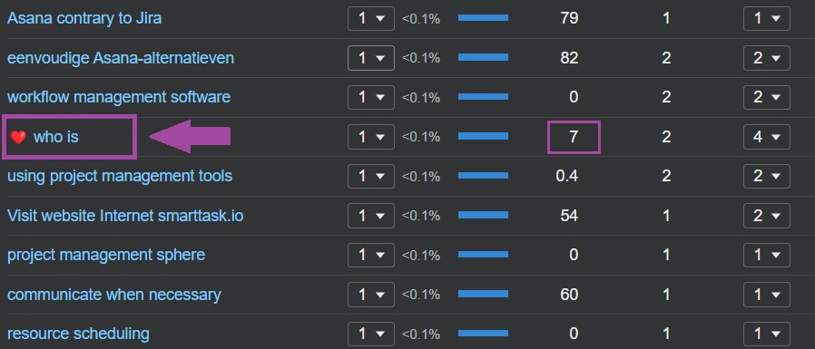Click "Visit website Internet smarttask.io" link
Viewport: 815px width, 349px height.
click(x=125, y=216)
